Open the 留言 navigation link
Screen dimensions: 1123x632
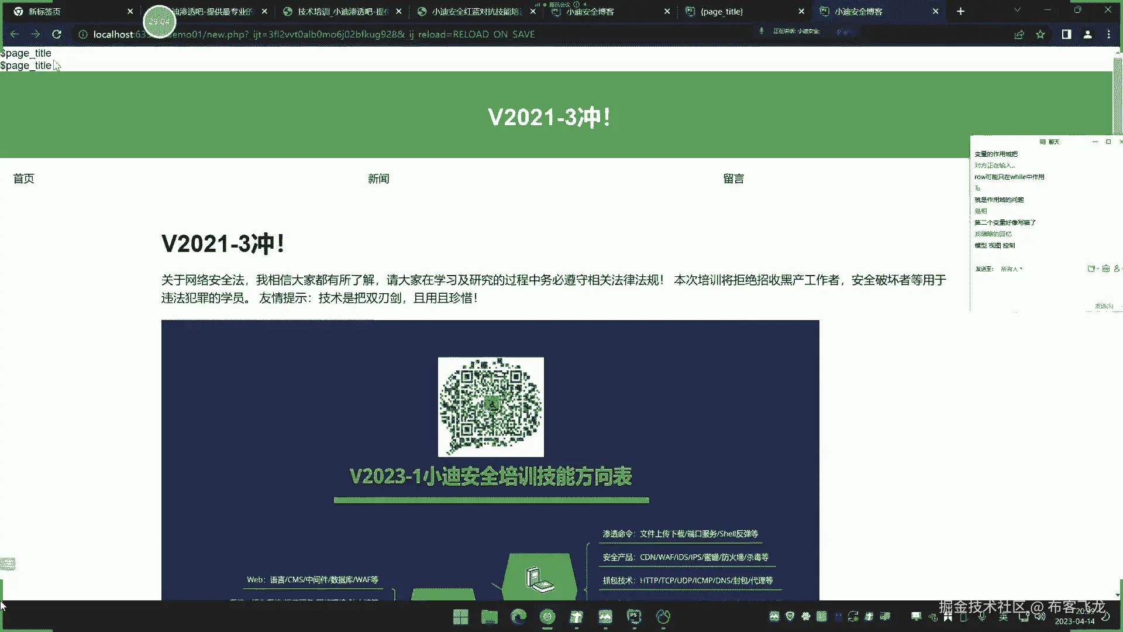coord(733,179)
